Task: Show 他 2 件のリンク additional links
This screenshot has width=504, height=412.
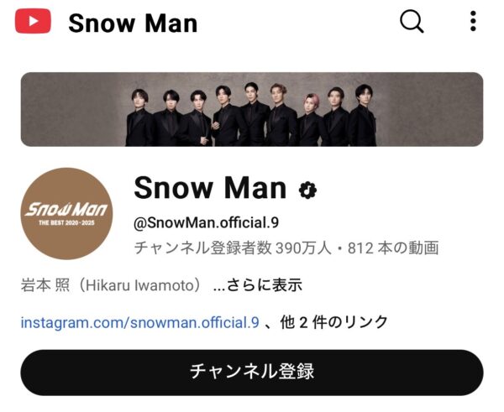Action: [334, 322]
